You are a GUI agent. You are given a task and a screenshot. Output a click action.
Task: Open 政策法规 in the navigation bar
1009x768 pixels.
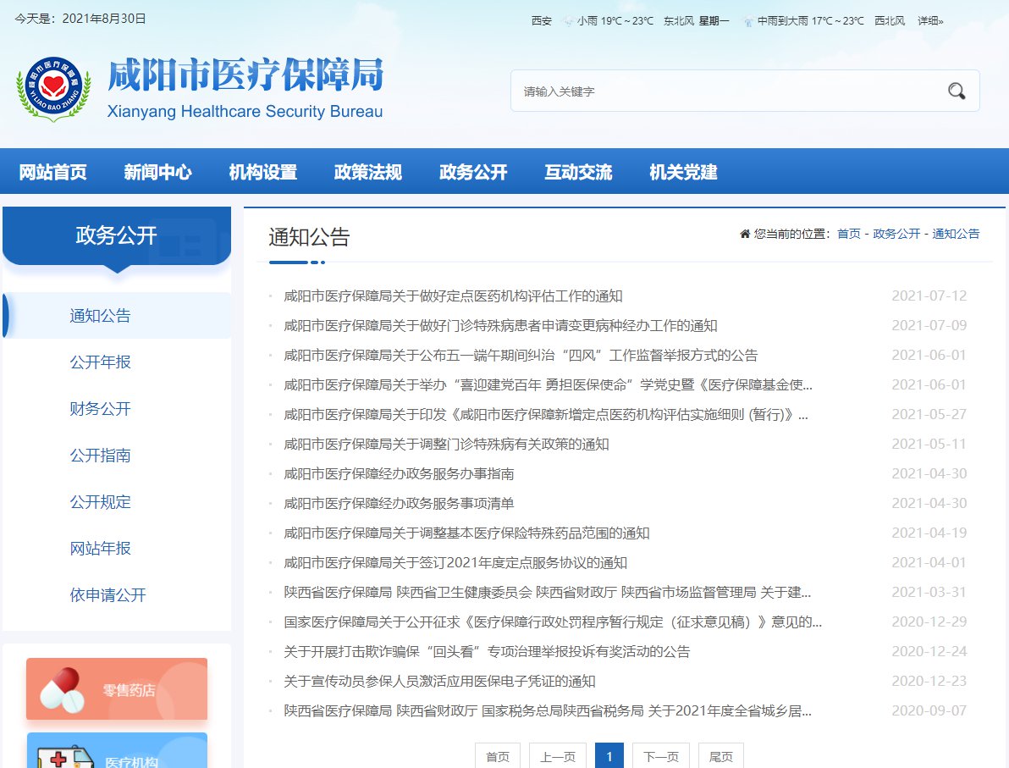coord(367,173)
